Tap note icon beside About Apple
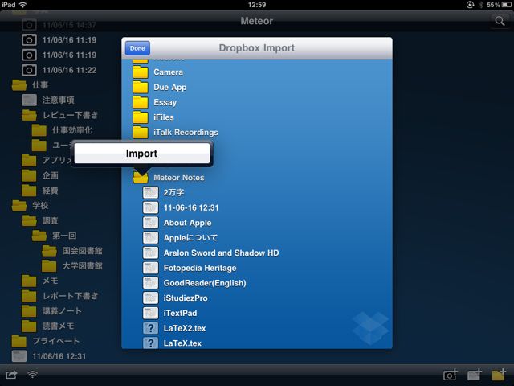Viewport: 514px width, 386px height. pyautogui.click(x=150, y=223)
